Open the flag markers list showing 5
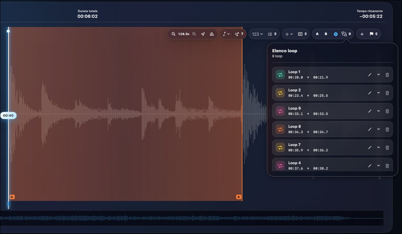 pyautogui.click(x=374, y=34)
